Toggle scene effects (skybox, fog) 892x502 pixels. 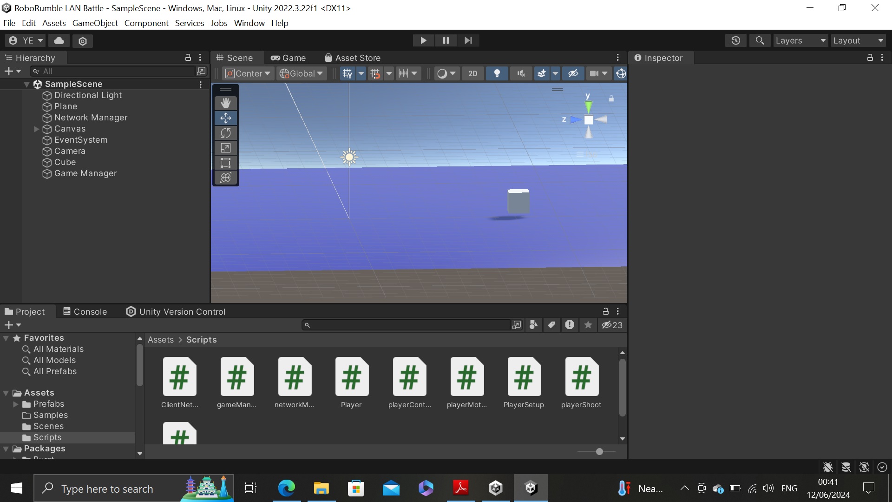click(541, 73)
